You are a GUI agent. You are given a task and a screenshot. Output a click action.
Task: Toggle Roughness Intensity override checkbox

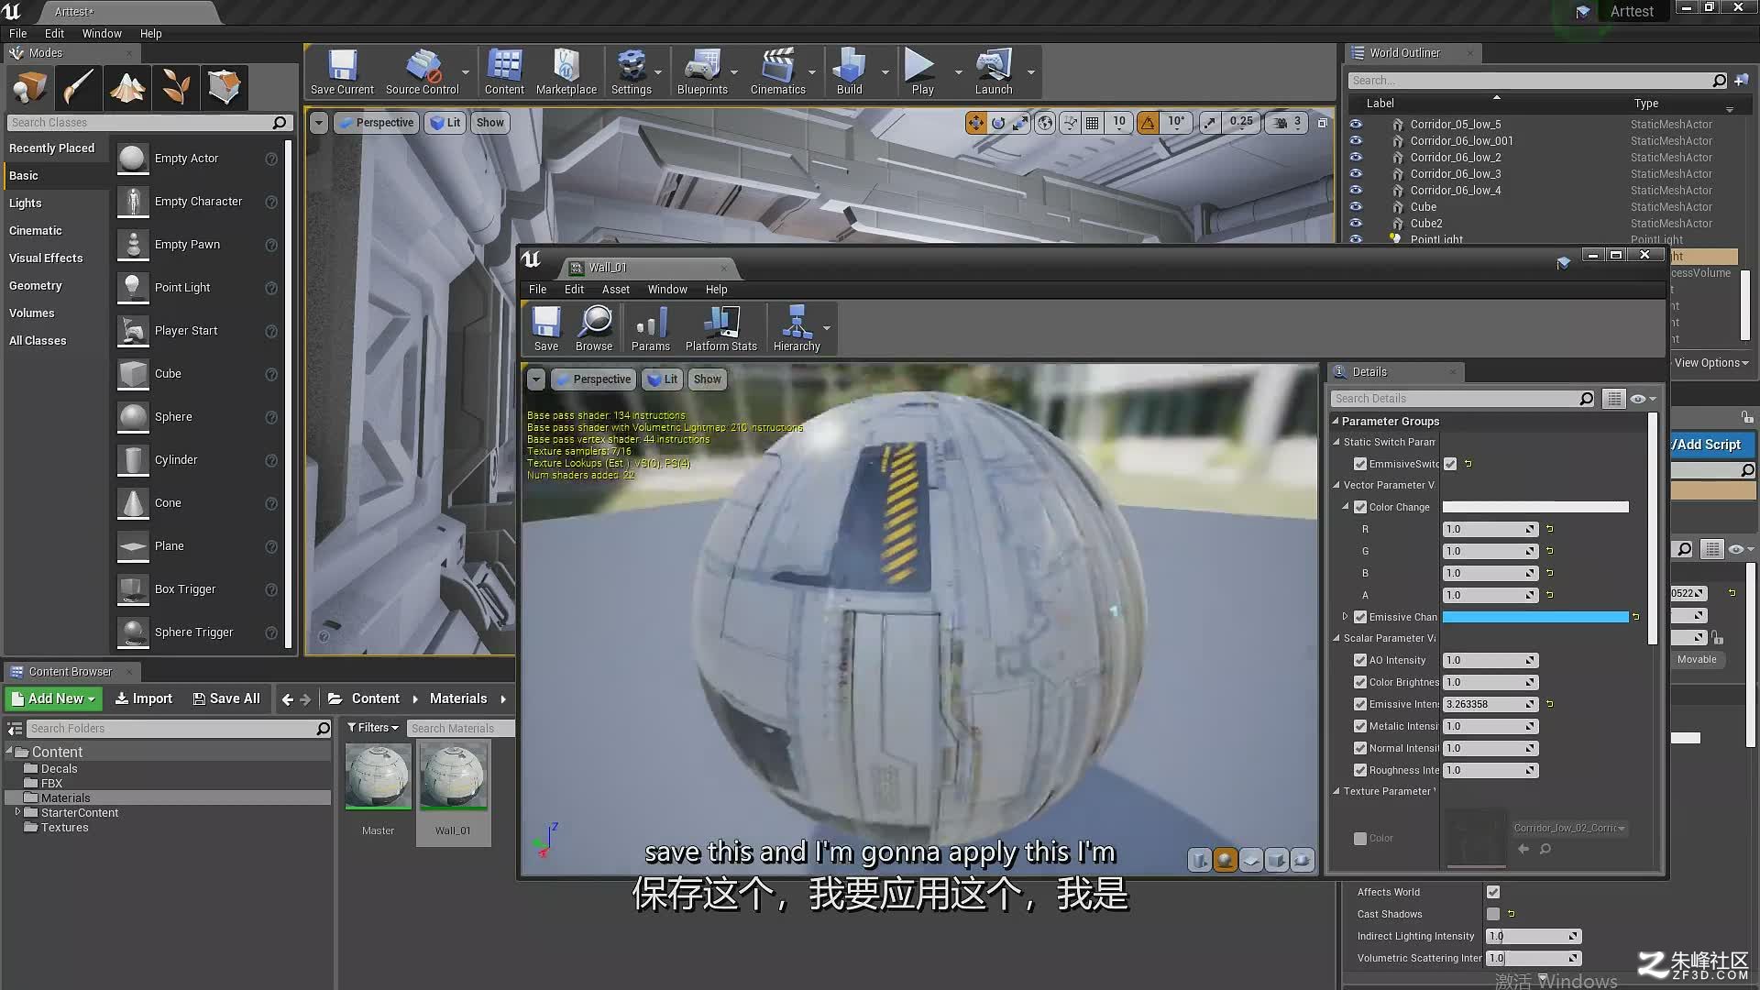pyautogui.click(x=1360, y=770)
